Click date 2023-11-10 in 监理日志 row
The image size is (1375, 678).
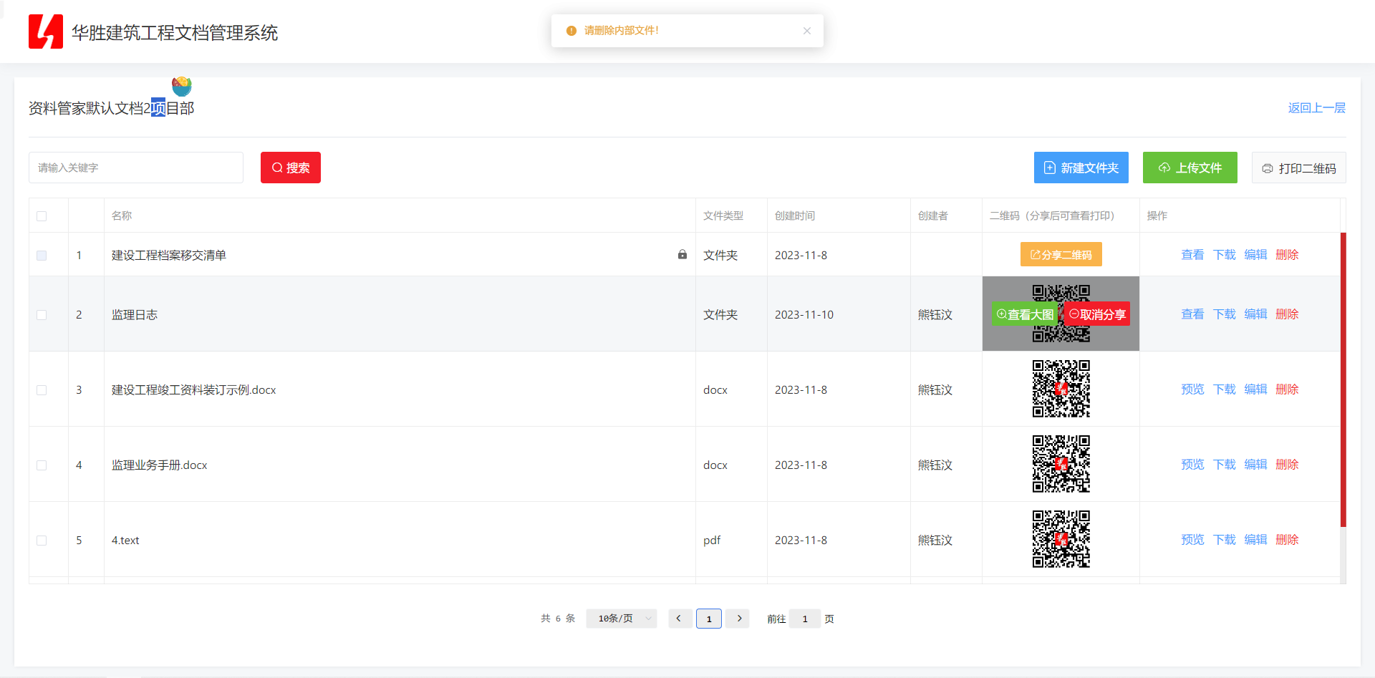[804, 315]
